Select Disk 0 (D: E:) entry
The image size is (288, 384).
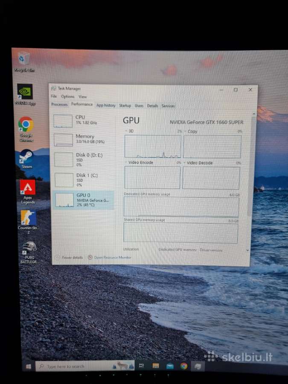(83, 160)
